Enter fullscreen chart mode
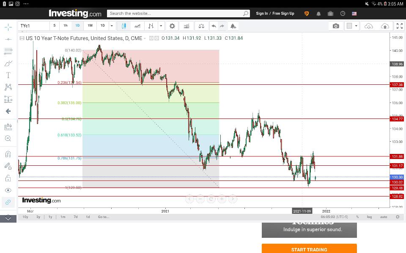 [x=400, y=26]
